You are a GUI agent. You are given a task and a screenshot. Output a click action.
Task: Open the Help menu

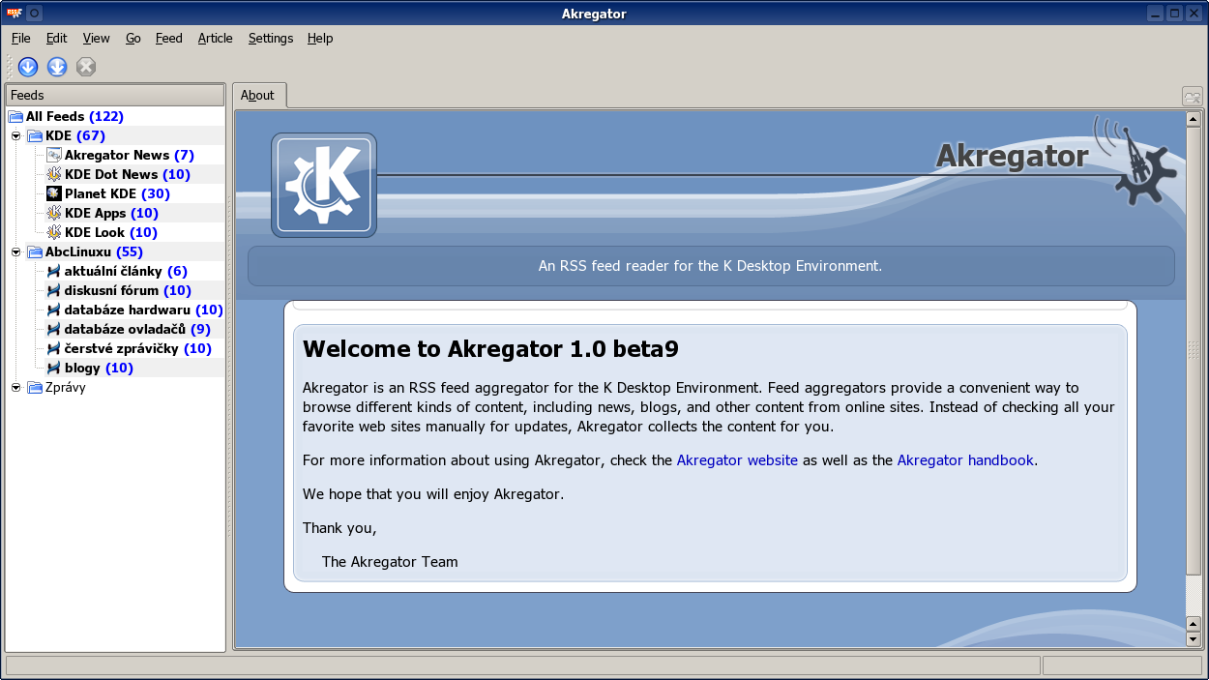[320, 38]
